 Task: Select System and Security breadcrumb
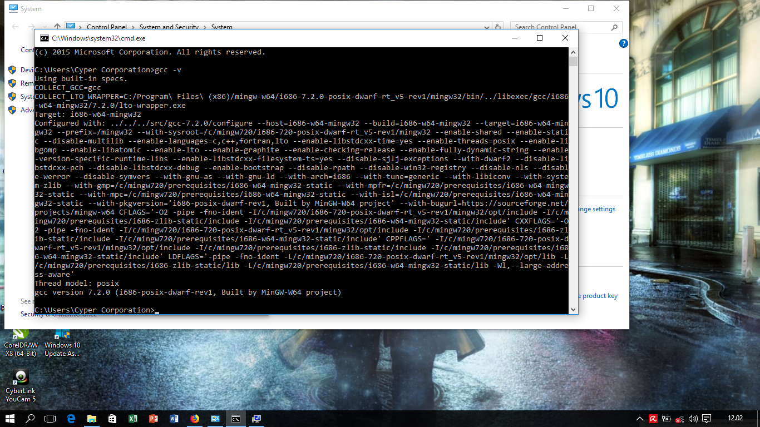pos(169,27)
